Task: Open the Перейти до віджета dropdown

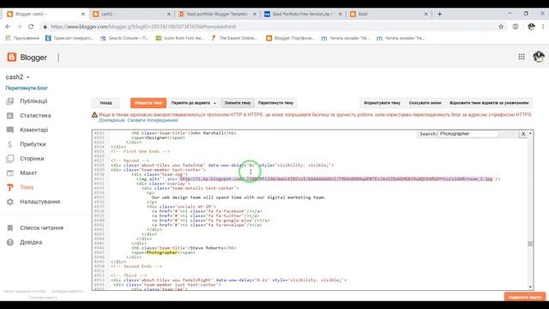Action: click(193, 103)
